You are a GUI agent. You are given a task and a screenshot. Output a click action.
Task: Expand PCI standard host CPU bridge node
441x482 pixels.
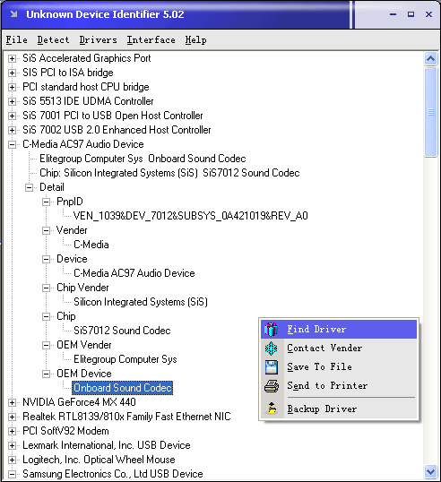point(12,87)
